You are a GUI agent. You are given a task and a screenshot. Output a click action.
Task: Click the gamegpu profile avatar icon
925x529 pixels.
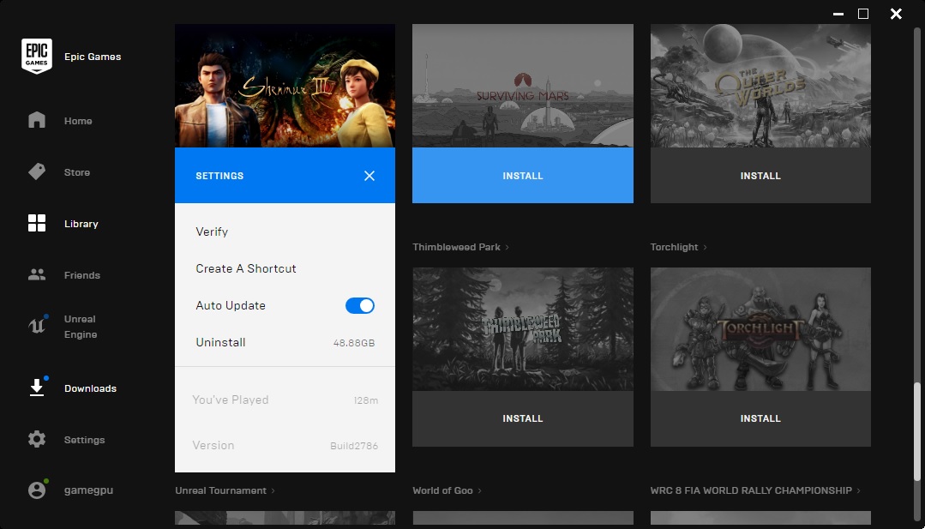coord(37,490)
